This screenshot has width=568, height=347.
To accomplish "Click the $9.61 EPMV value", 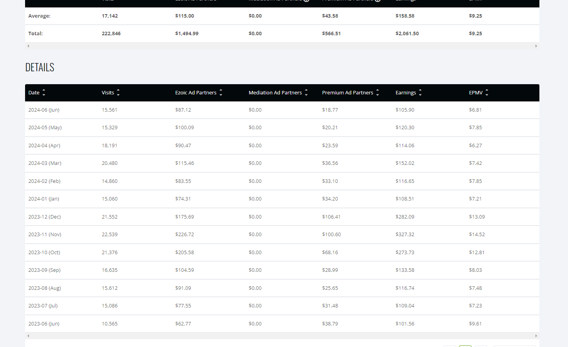I will 476,324.
